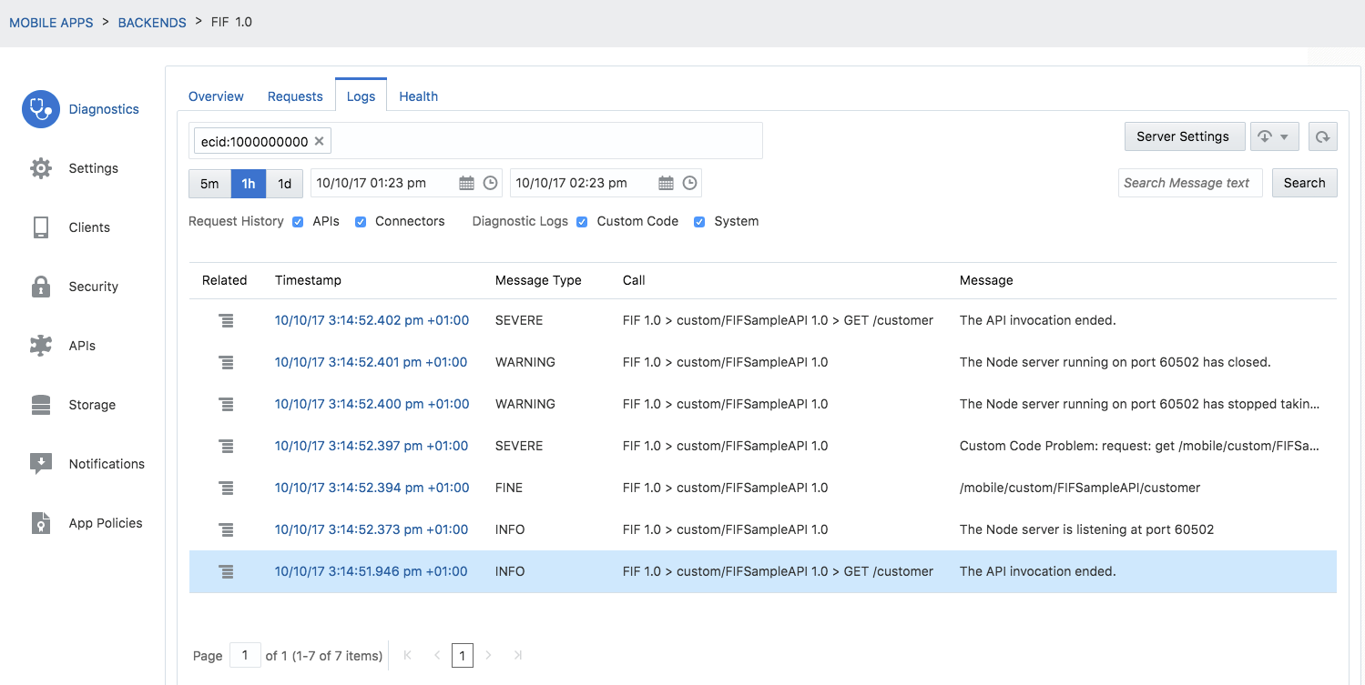Switch to the Requests tab

point(295,96)
